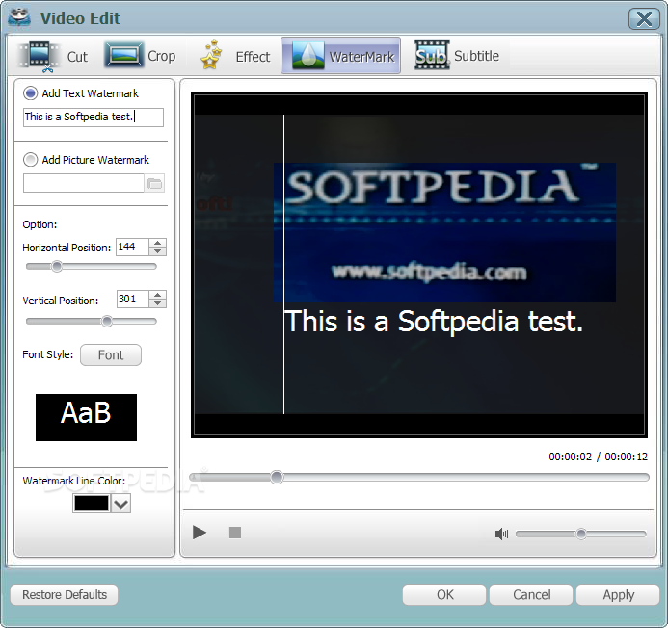Click the watermark text in video preview

pyautogui.click(x=434, y=321)
